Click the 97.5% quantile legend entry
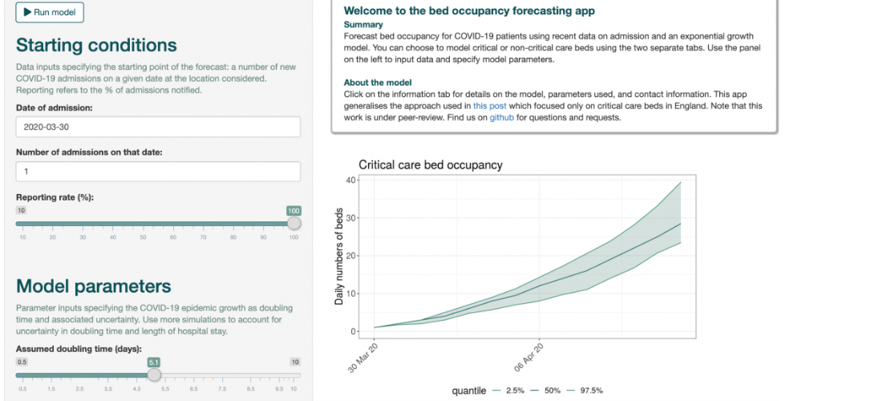The image size is (895, 401). (x=585, y=391)
